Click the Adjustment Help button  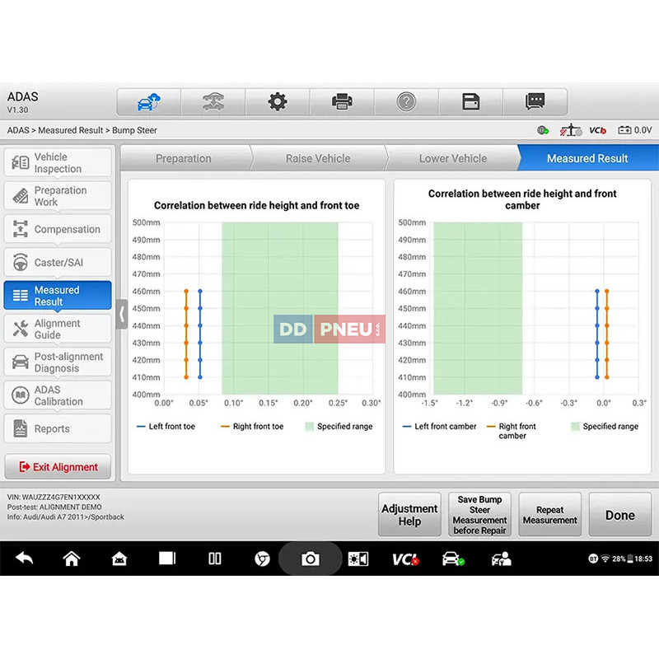[x=409, y=515]
